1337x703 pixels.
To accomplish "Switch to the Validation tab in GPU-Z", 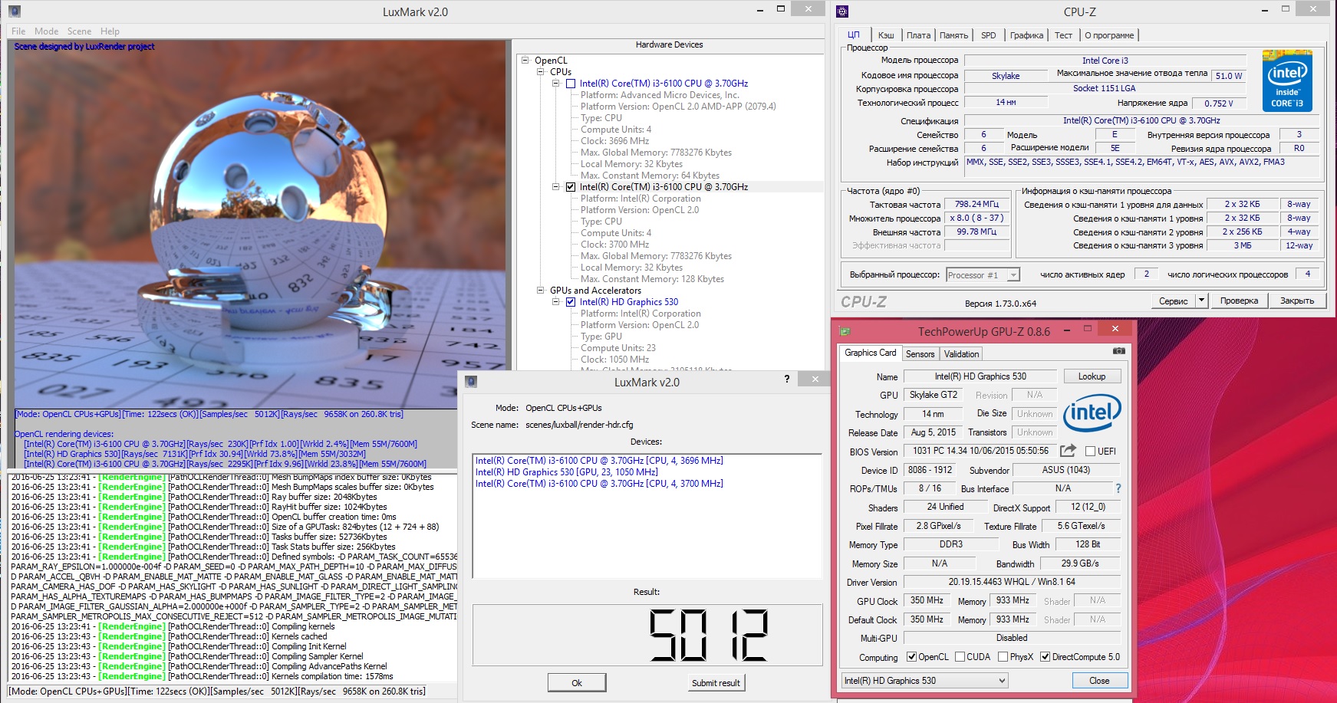I will coord(961,354).
